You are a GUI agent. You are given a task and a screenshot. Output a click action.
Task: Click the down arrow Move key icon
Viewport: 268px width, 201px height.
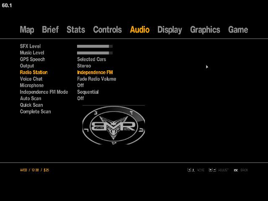(x=193, y=170)
